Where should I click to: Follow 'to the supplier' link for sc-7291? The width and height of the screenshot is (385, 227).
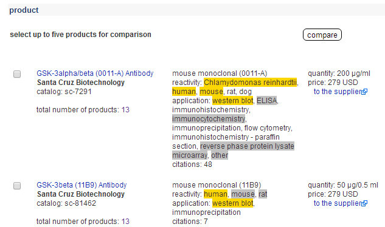click(x=338, y=92)
